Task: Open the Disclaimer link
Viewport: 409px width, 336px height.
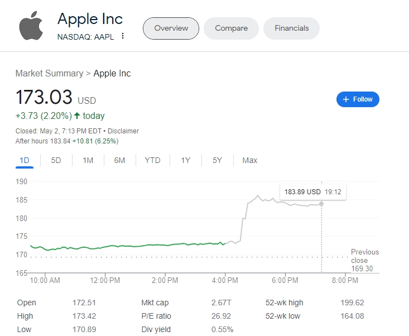Action: tap(123, 131)
